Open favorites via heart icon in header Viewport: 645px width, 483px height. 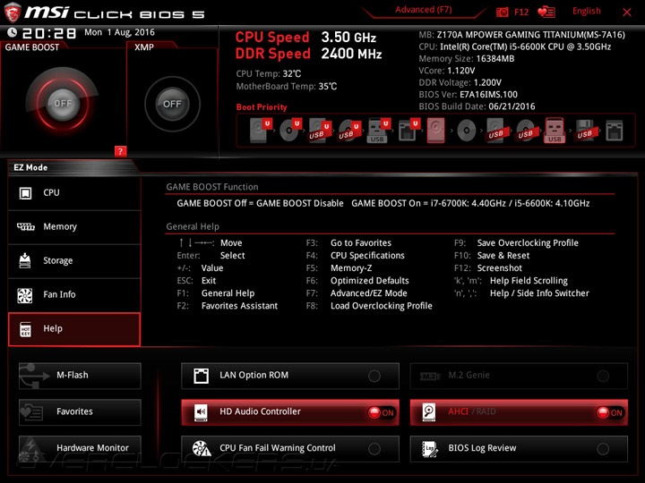point(546,12)
